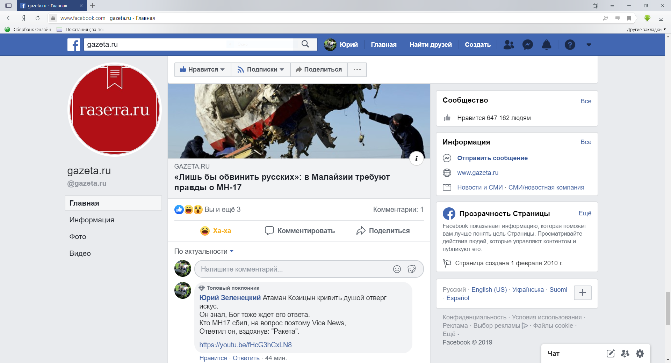671x363 pixels.
Task: Click the info icon on article image
Action: tap(416, 159)
